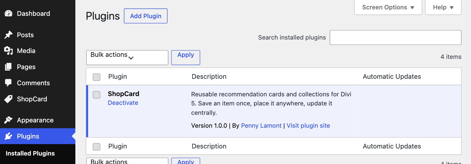The image size is (471, 164).
Task: Focus the Search installed plugins field
Action: click(x=395, y=37)
